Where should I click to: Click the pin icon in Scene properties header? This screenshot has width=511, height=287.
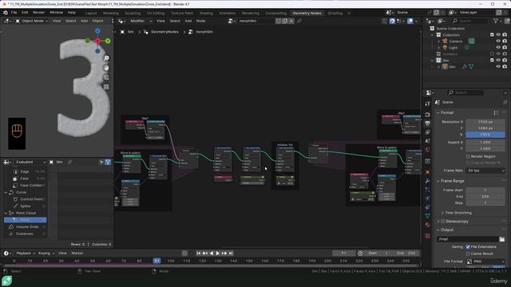pos(505,102)
